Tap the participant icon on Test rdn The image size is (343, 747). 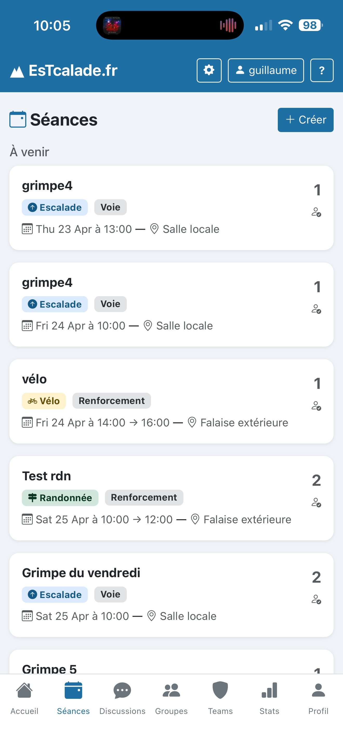[x=316, y=502]
